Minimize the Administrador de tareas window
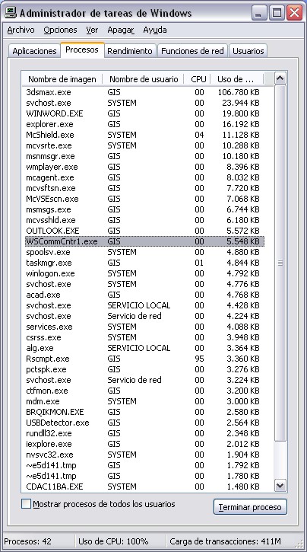The height and width of the screenshot is (552, 307). click(x=259, y=14)
